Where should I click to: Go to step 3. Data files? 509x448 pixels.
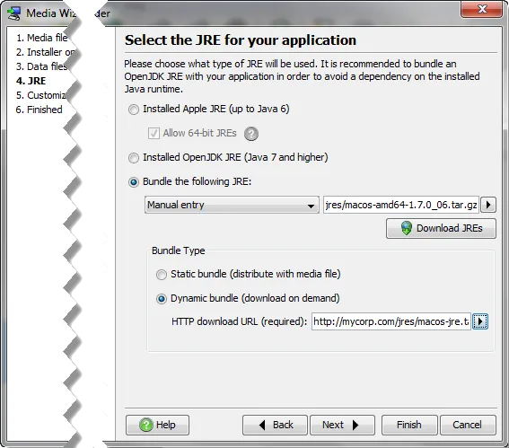click(x=41, y=66)
